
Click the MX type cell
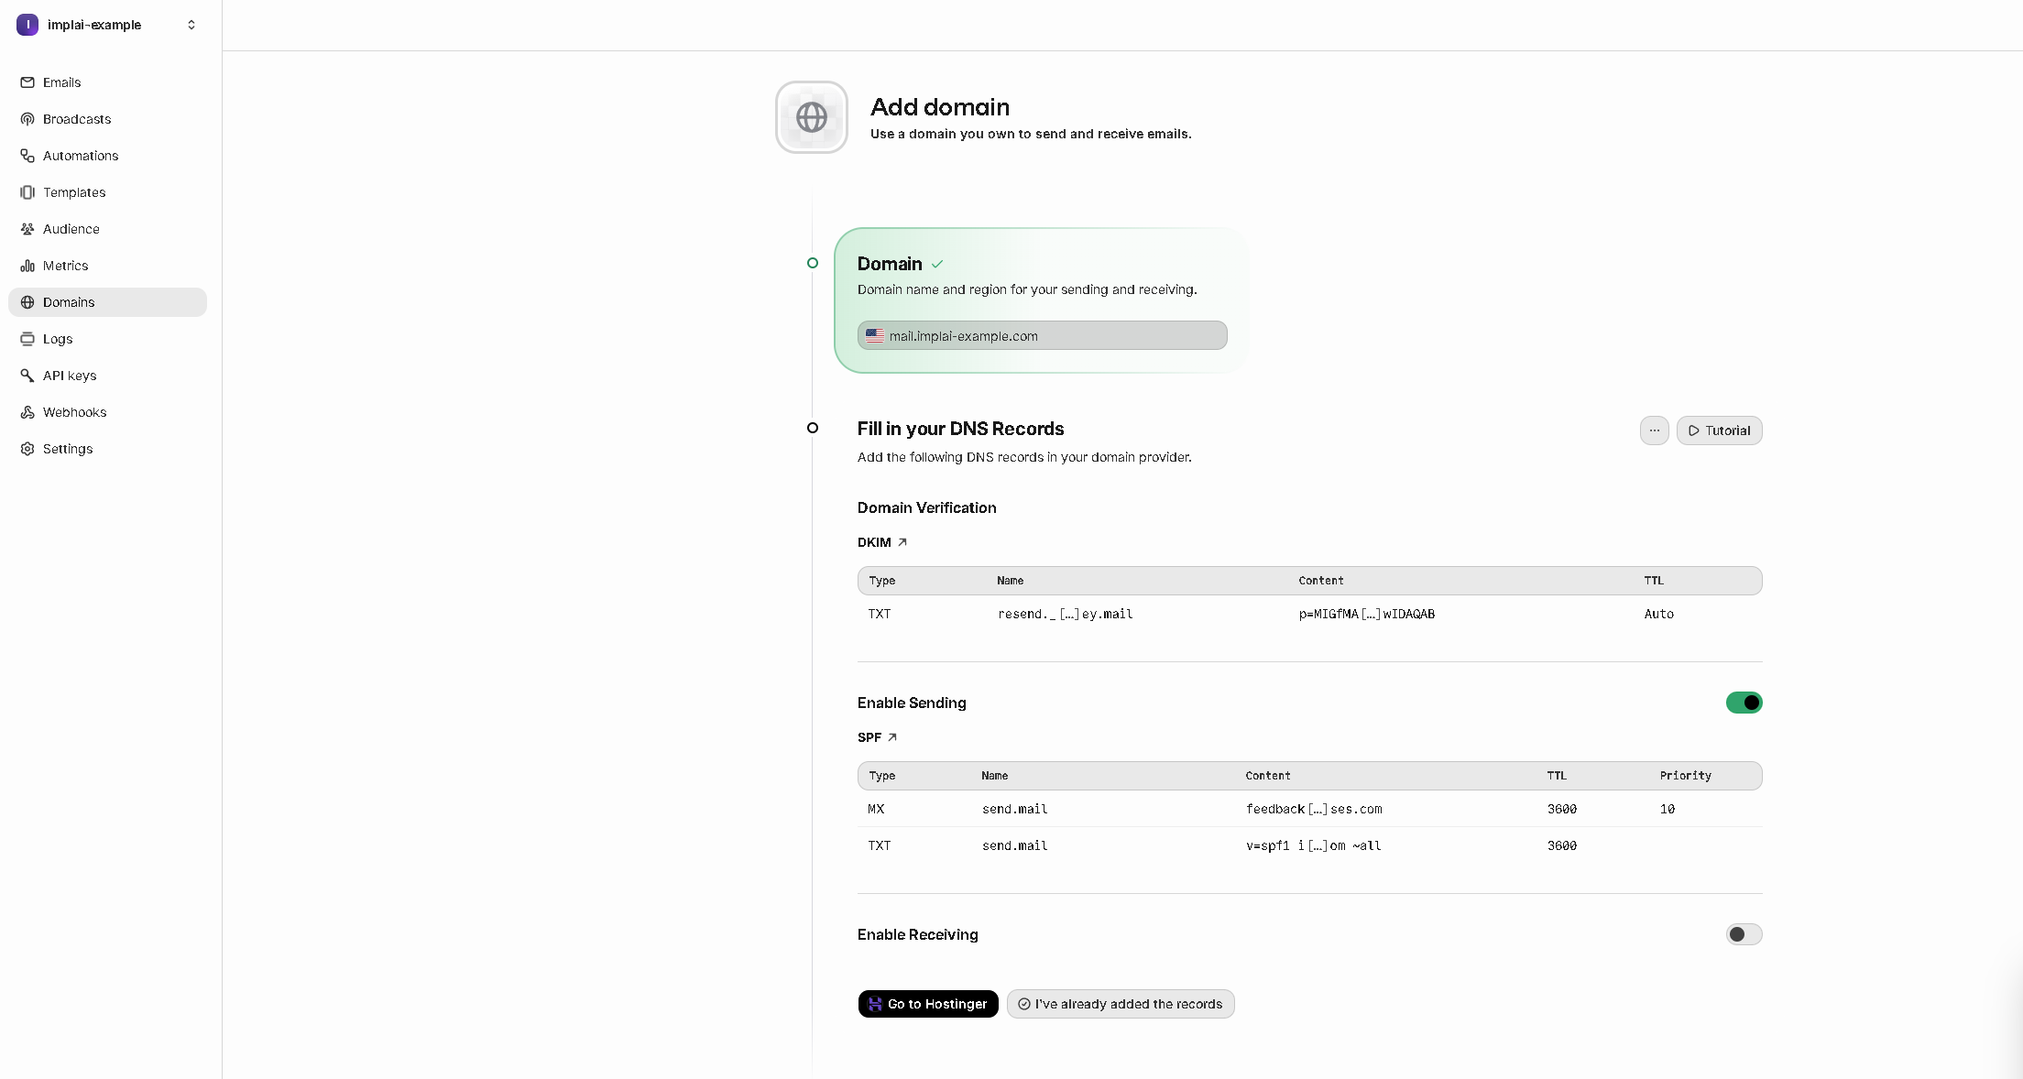click(x=876, y=809)
